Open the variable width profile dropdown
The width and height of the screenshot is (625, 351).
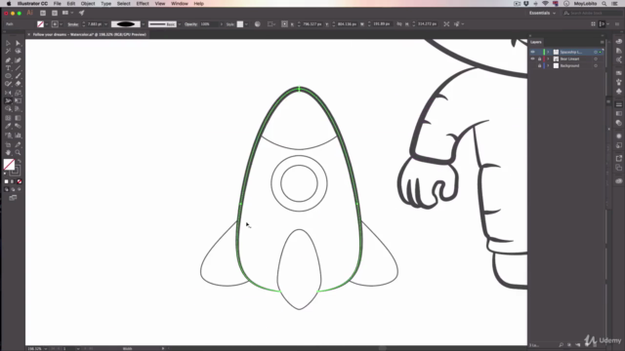pyautogui.click(x=144, y=24)
